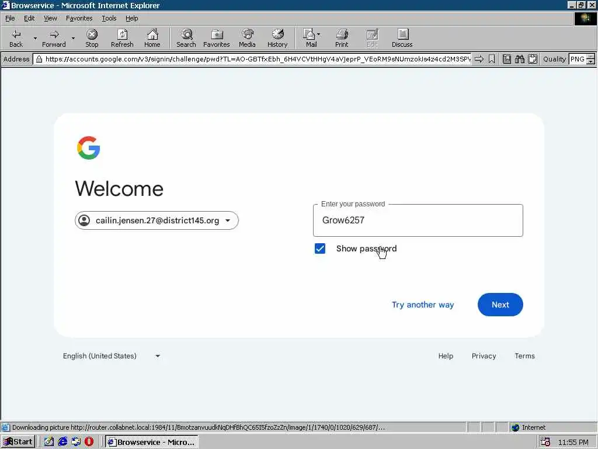Click the clipboard icon near Quality
Viewport: 598px width, 449px height.
click(x=533, y=59)
